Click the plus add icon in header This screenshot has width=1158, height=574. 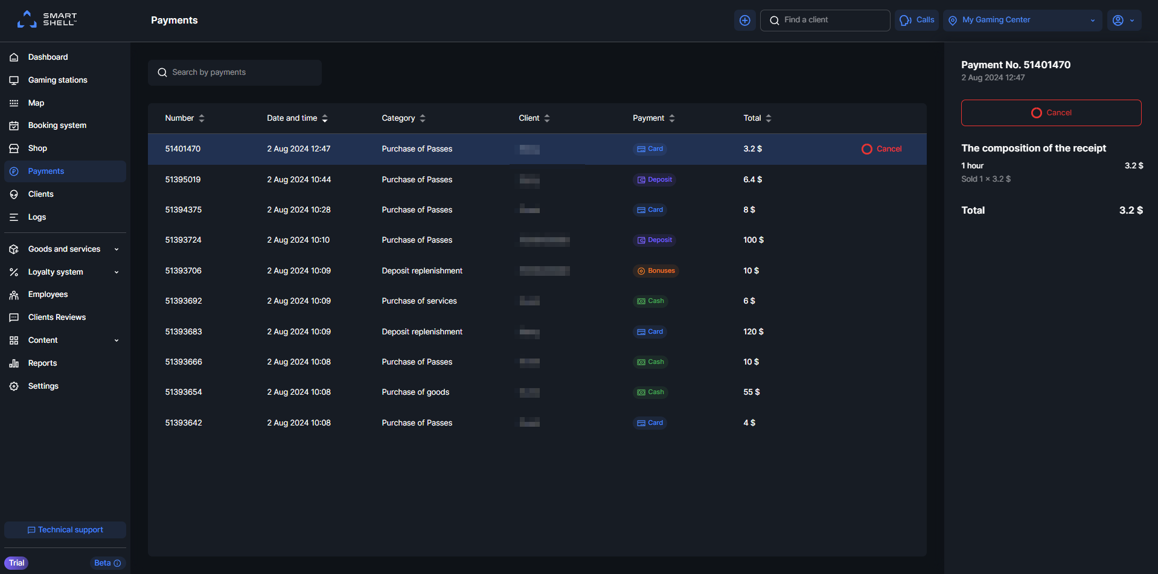click(745, 21)
